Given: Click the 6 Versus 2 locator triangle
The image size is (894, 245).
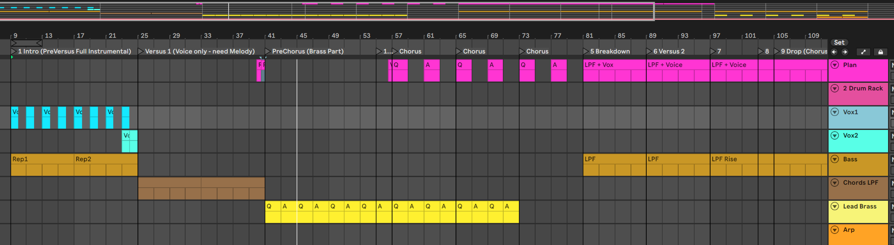Looking at the screenshot, I should click(649, 51).
